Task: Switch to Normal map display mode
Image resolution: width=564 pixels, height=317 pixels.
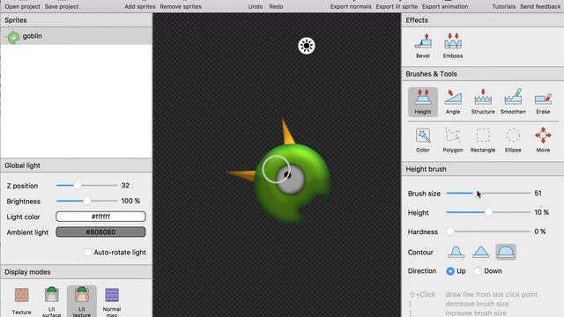Action: (112, 301)
